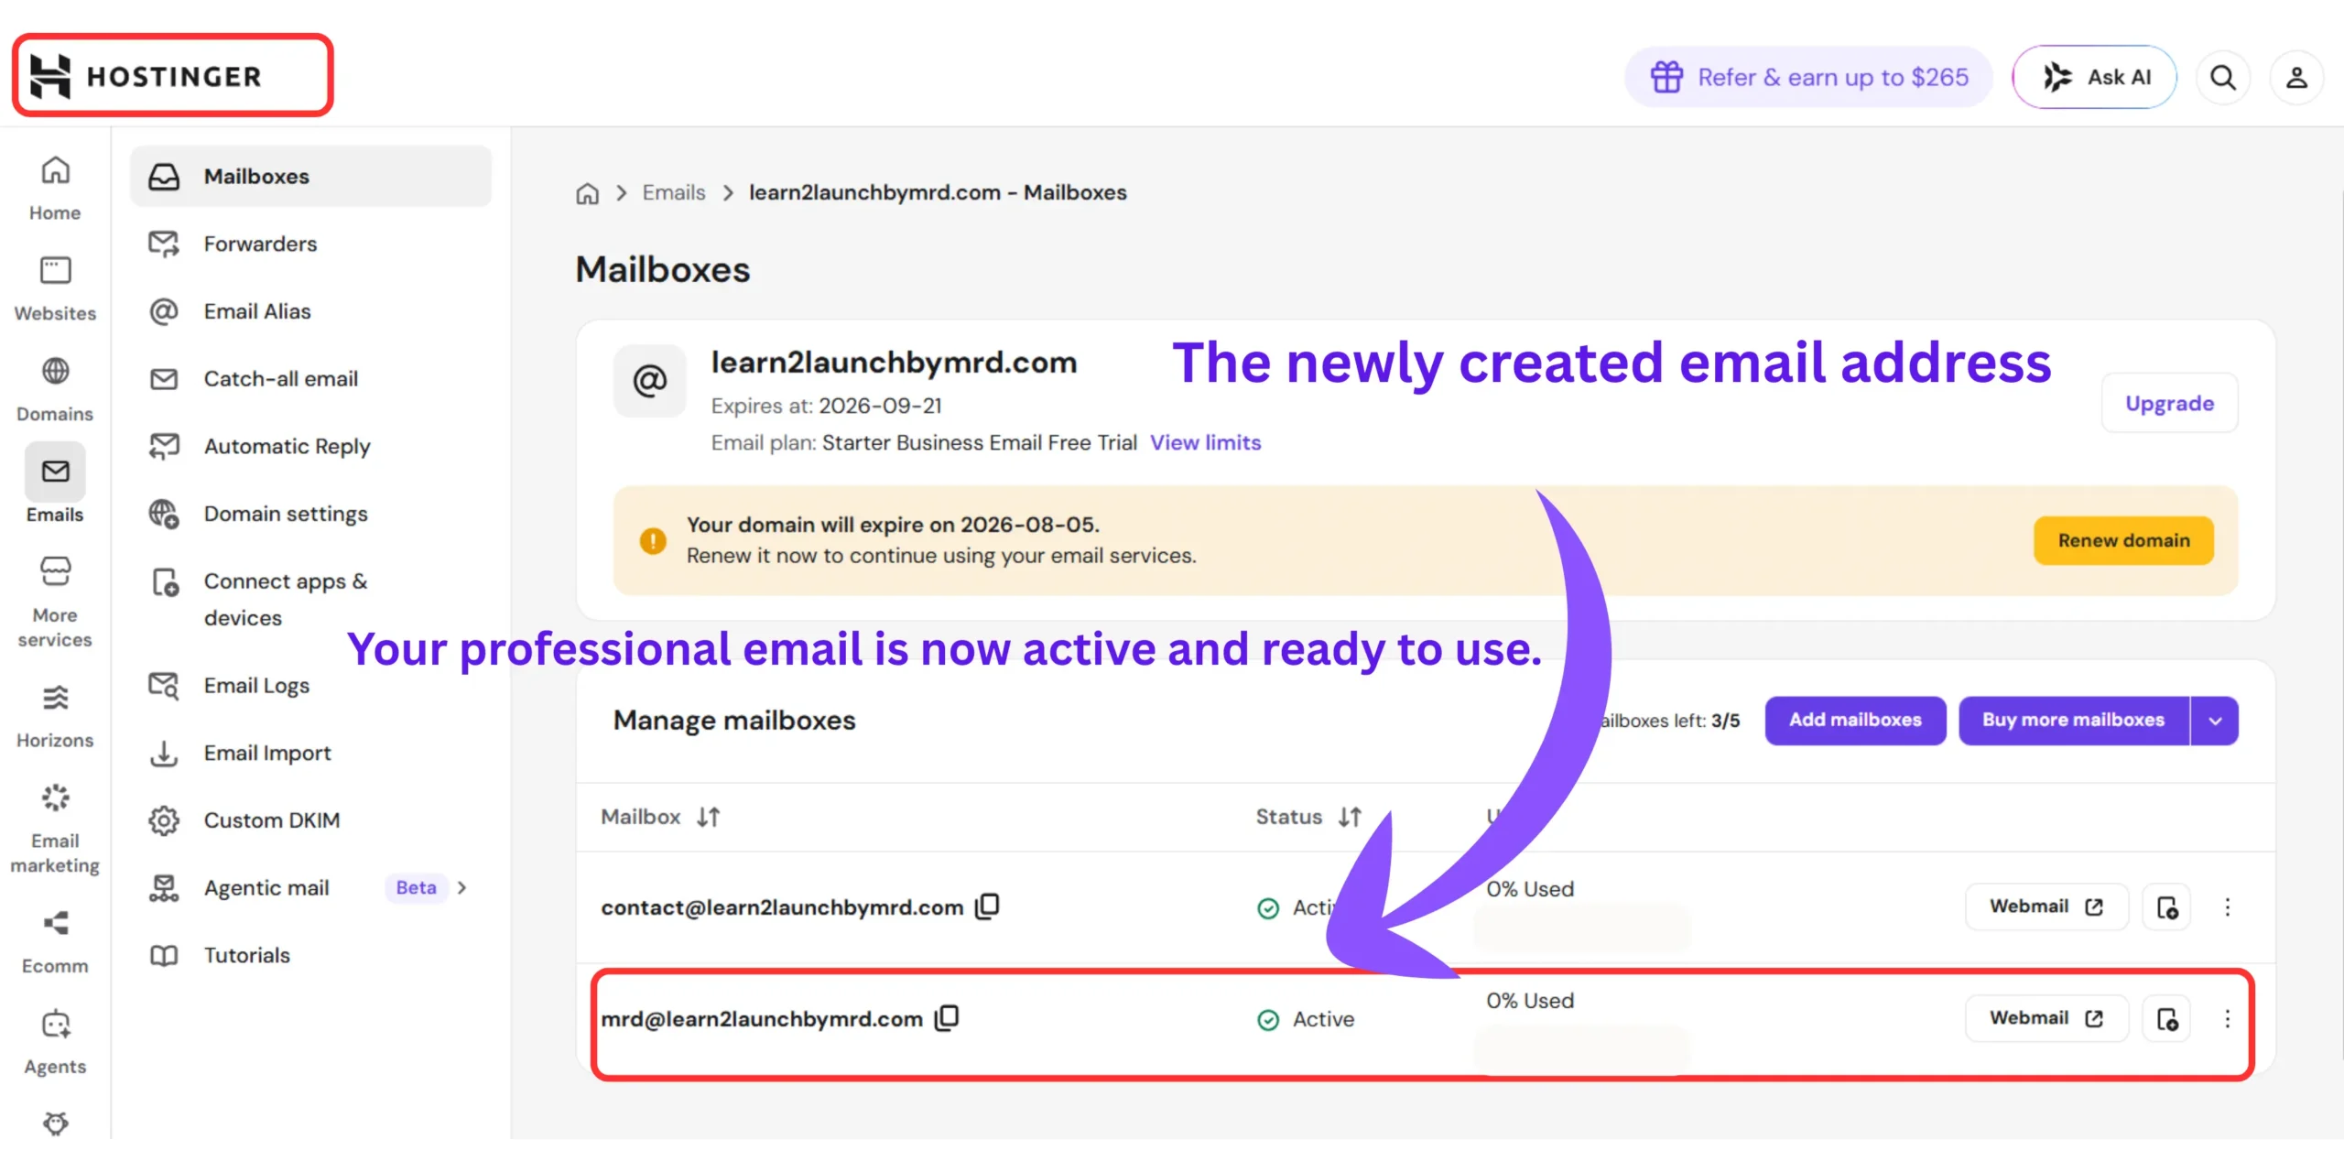This screenshot has width=2344, height=1172.
Task: Select Mailboxes in the email menu
Action: tap(310, 176)
